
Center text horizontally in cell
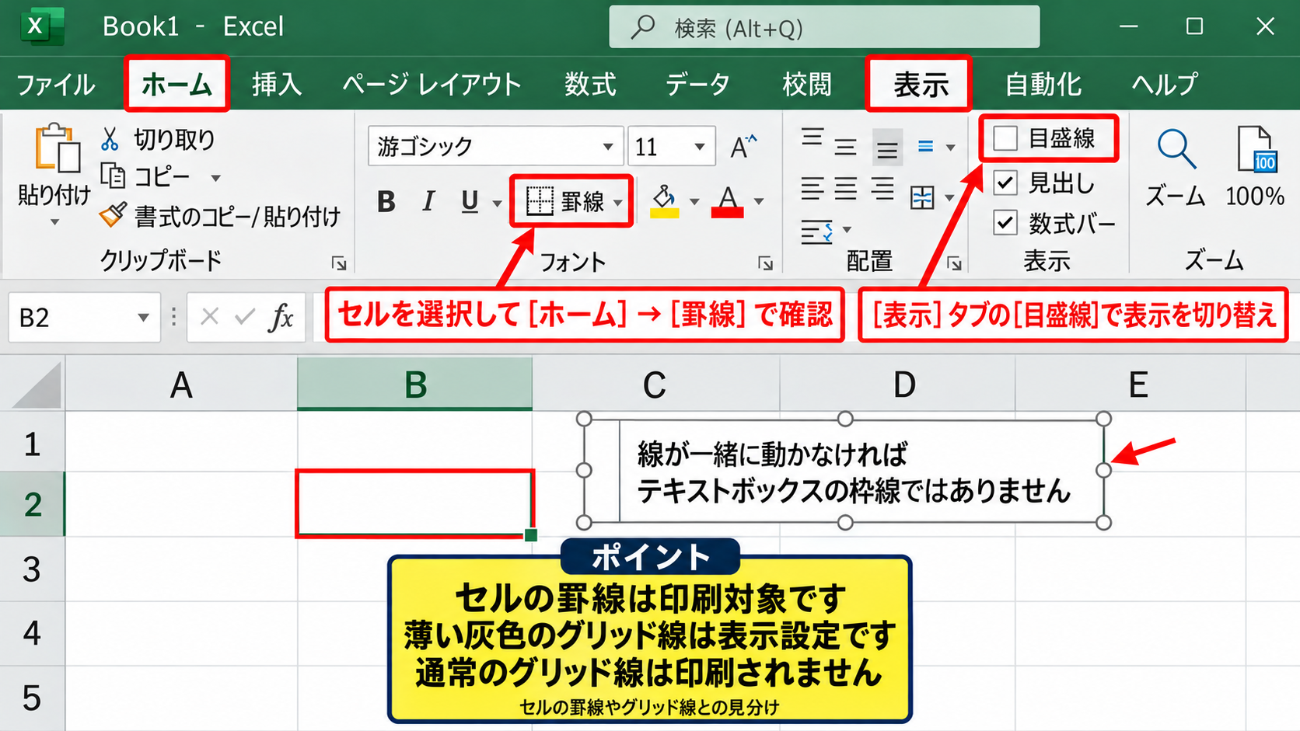coord(846,188)
